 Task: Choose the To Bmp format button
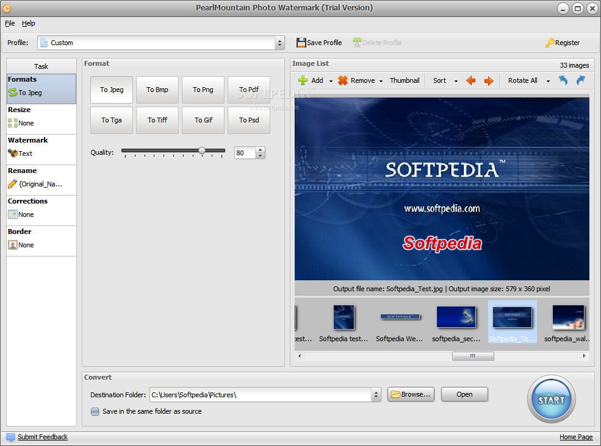click(x=157, y=90)
